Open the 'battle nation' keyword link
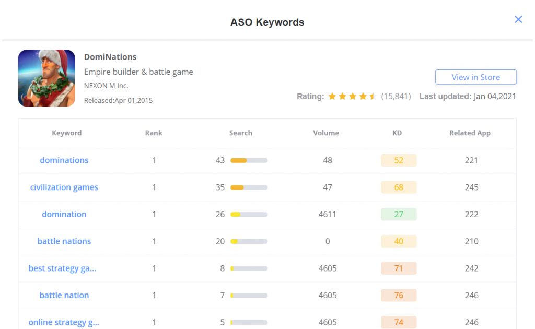Image resolution: width=535 pixels, height=329 pixels. pyautogui.click(x=64, y=295)
